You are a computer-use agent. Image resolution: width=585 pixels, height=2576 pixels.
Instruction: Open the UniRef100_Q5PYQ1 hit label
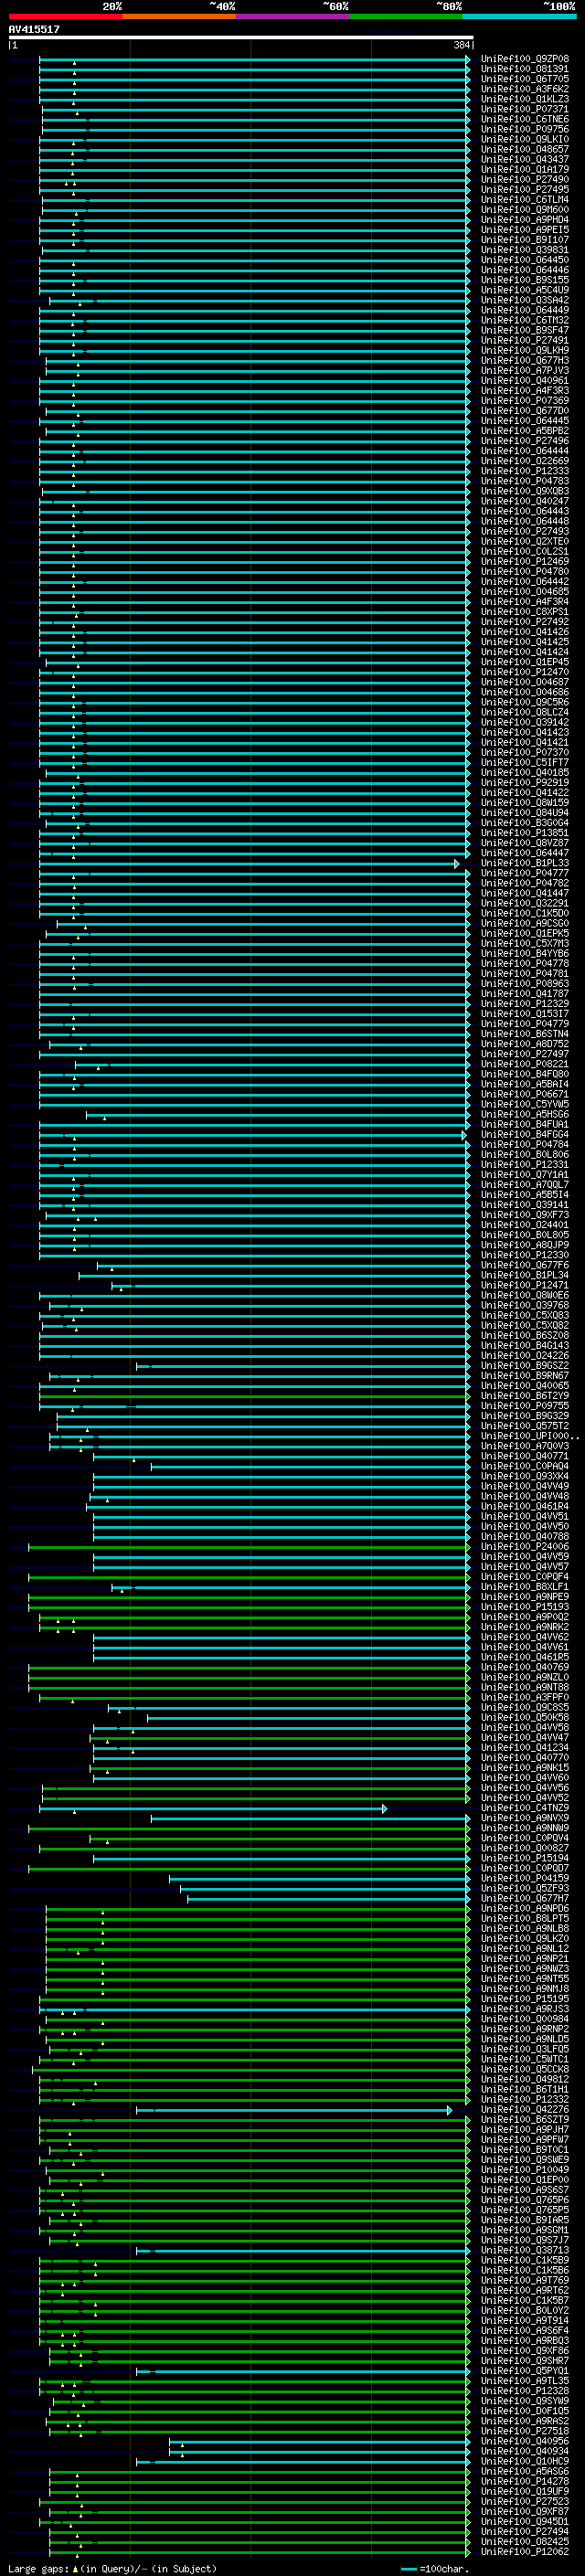pyautogui.click(x=525, y=2370)
